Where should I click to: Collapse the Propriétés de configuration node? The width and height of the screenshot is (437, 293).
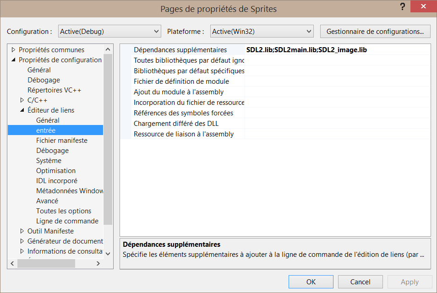pyautogui.click(x=13, y=60)
